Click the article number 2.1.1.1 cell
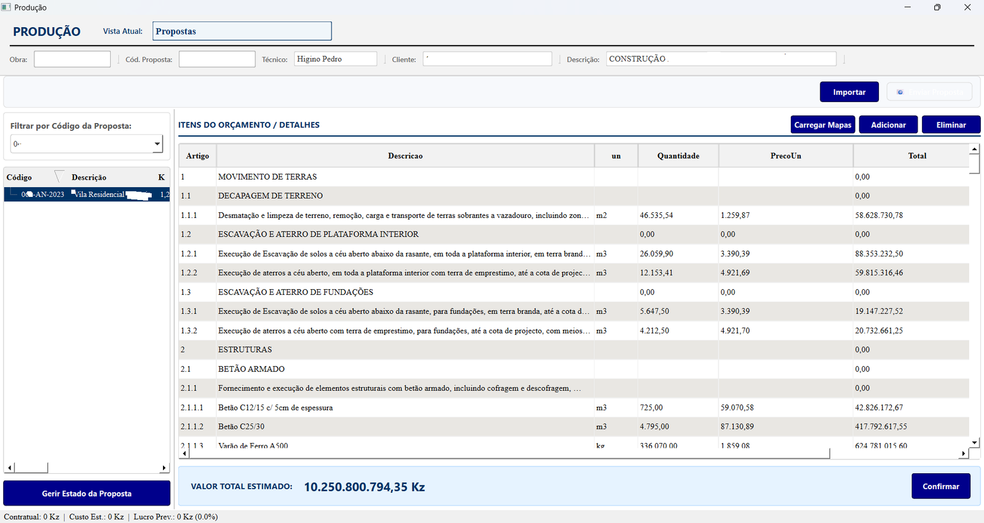Viewport: 984px width, 523px height. (x=197, y=407)
